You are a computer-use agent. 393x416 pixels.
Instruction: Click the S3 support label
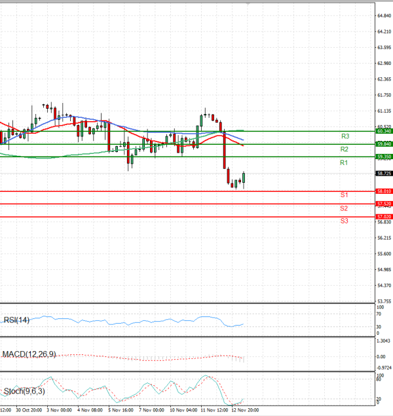click(343, 221)
